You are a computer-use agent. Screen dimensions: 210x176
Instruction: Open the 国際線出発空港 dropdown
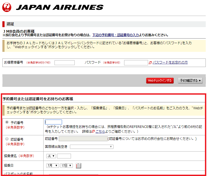[92, 147]
